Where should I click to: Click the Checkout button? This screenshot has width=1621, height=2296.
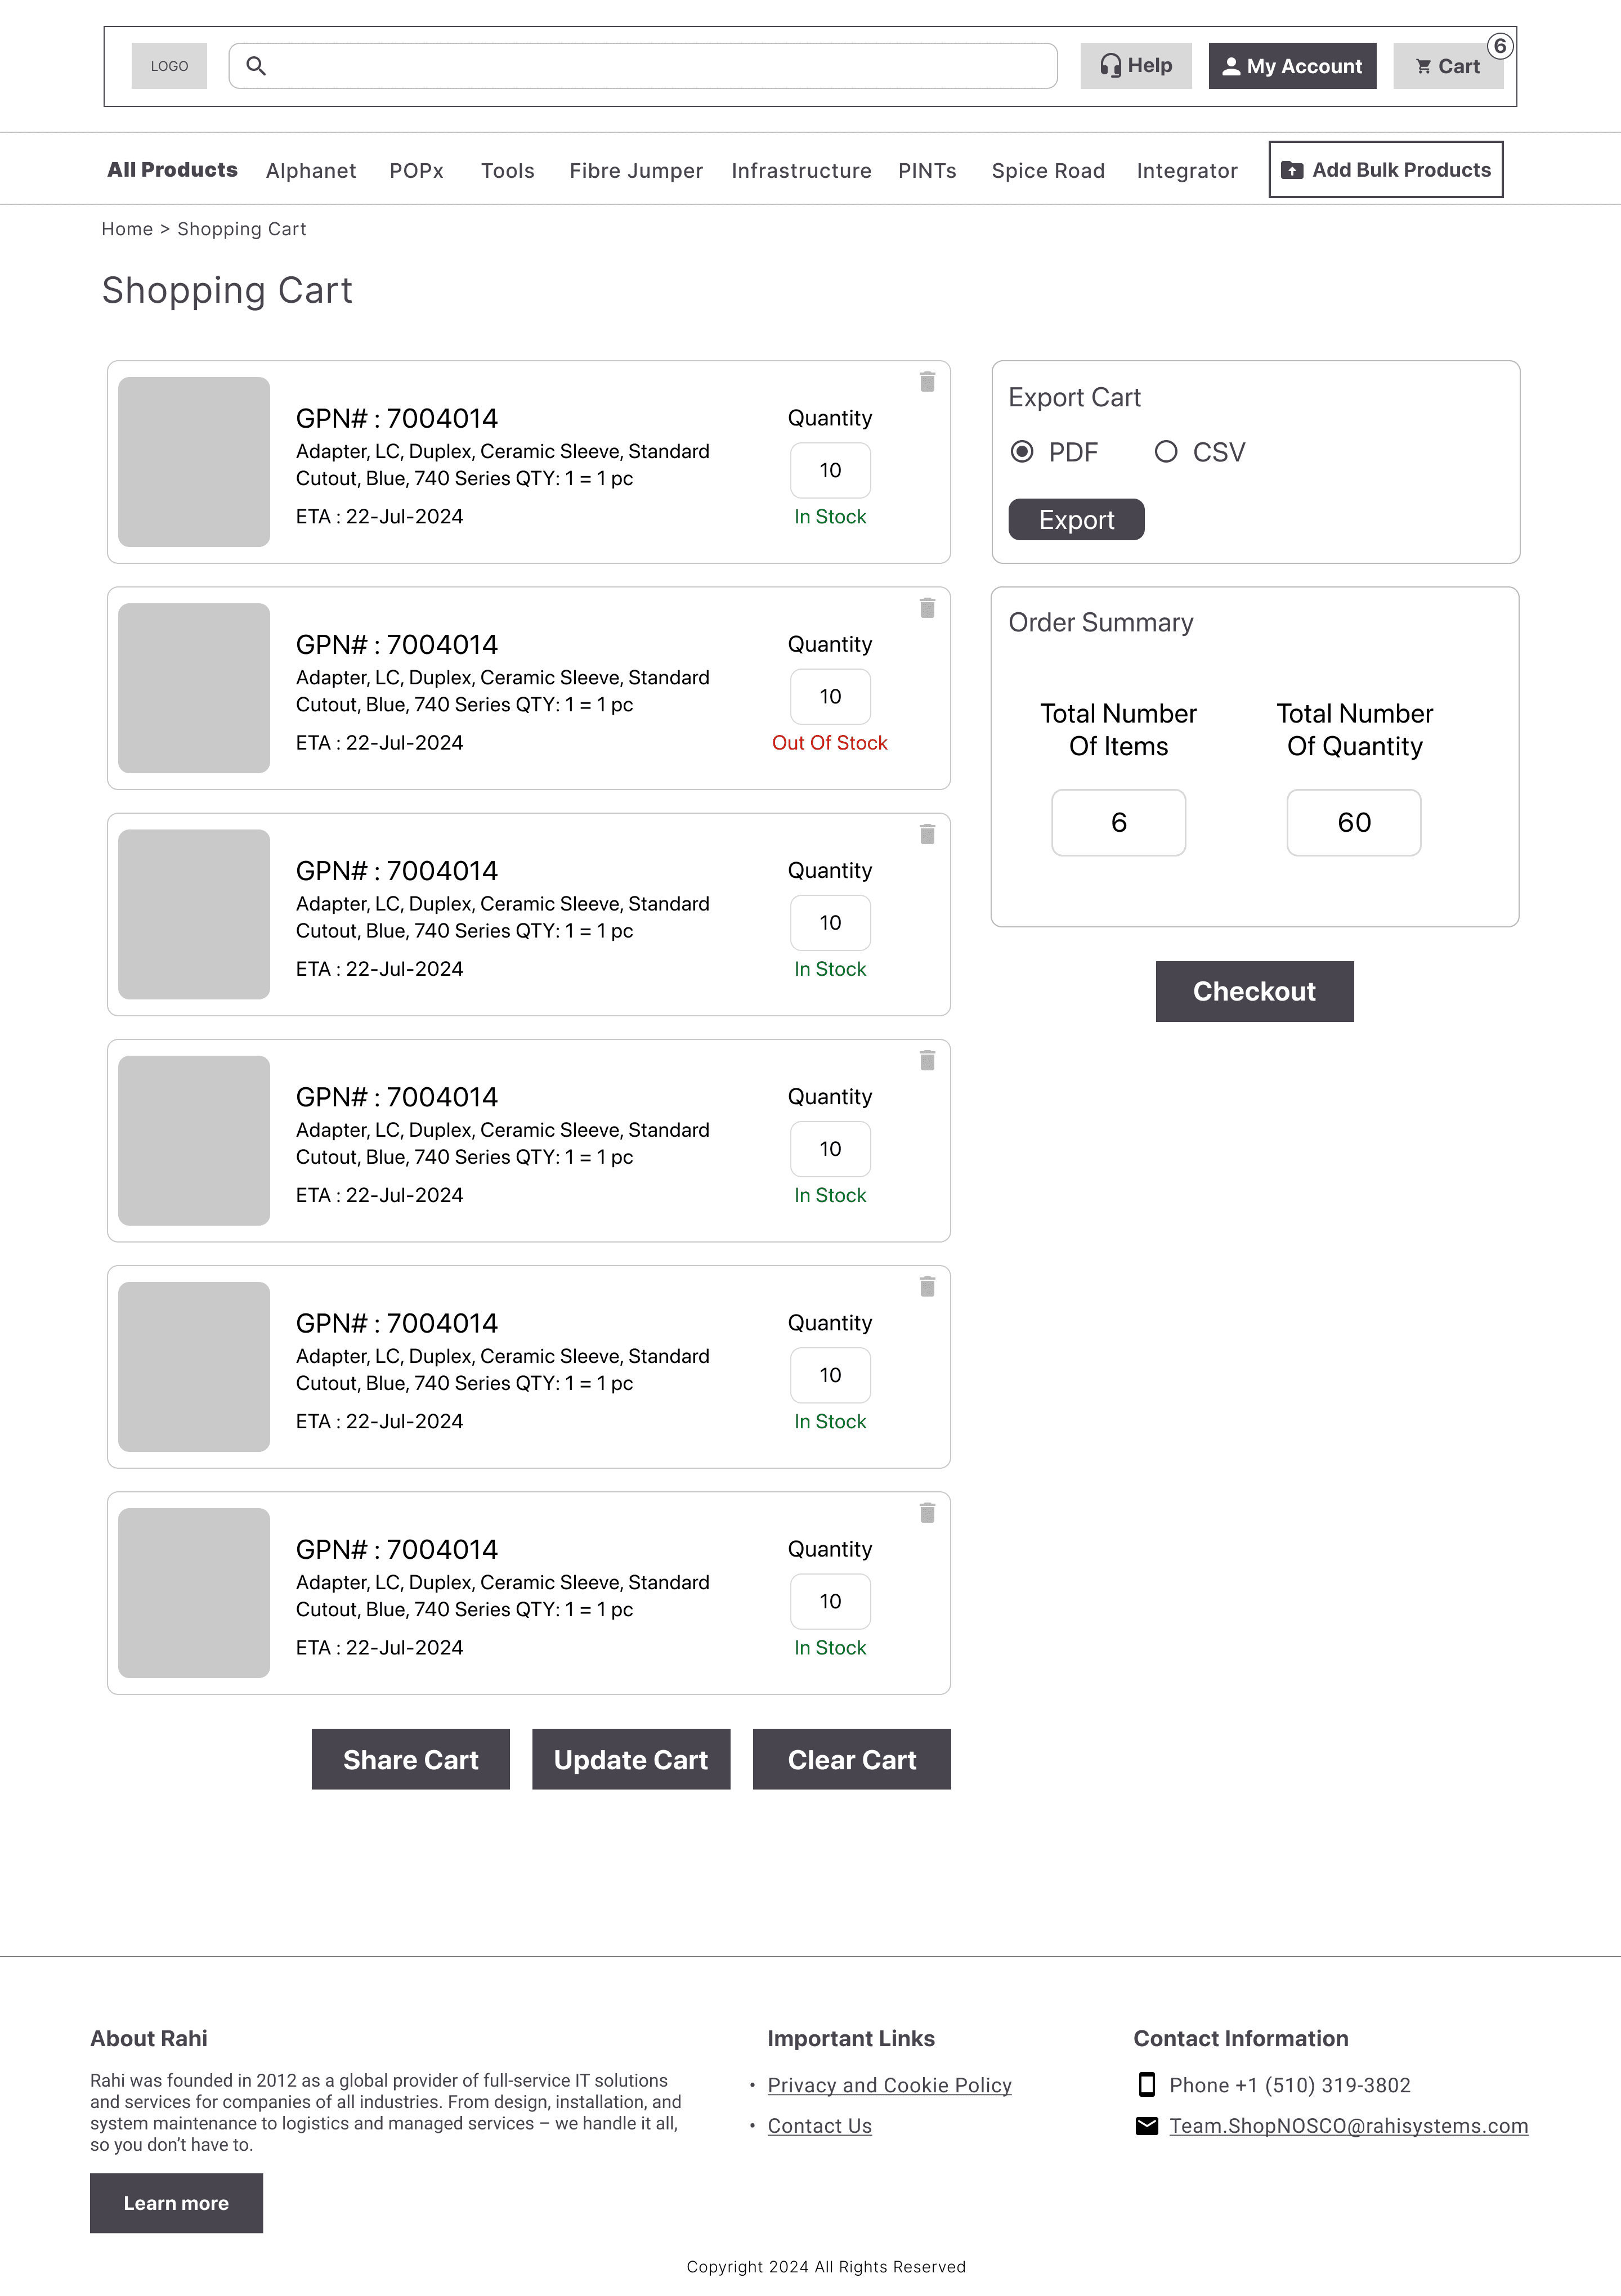coord(1254,992)
